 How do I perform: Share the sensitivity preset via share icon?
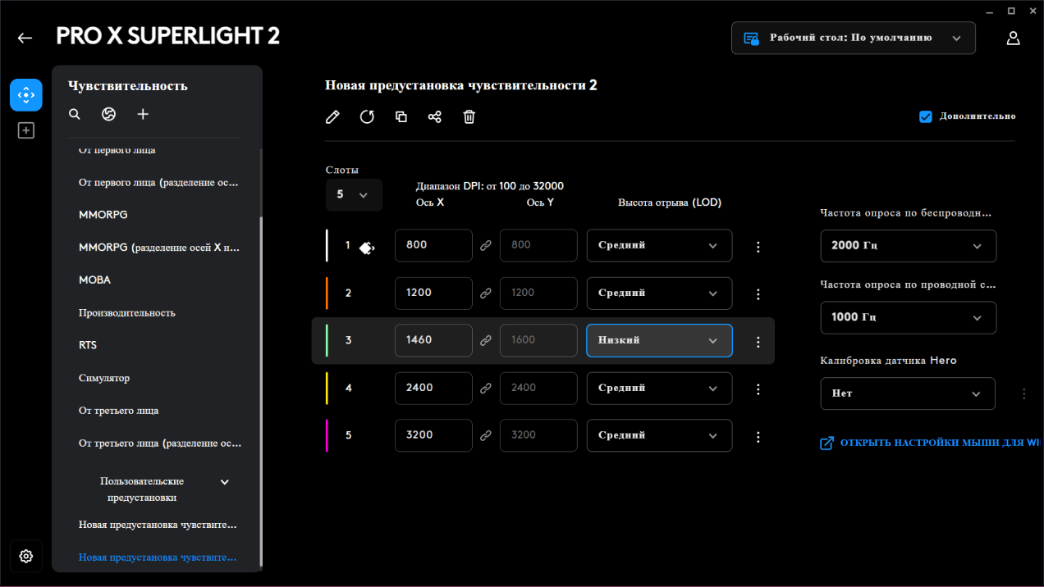435,117
